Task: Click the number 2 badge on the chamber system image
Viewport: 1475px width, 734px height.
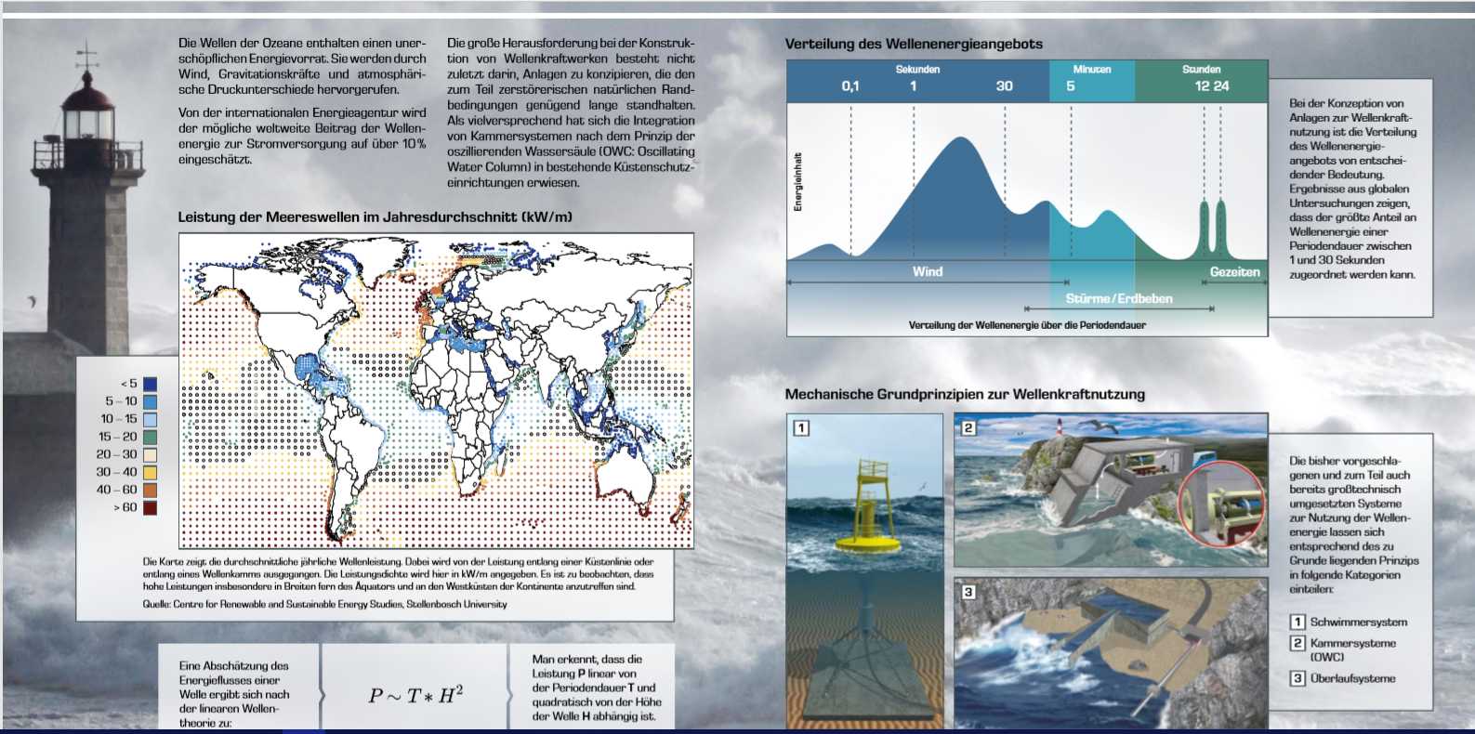Action: tap(968, 427)
